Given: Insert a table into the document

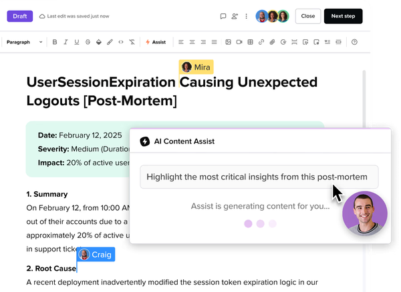Looking at the screenshot, I should click(x=250, y=42).
